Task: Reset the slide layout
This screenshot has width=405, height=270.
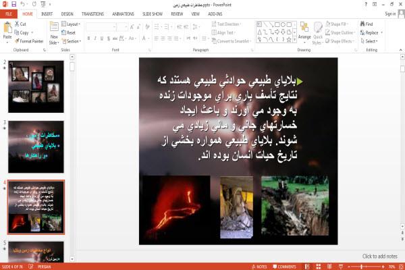Action: [x=69, y=32]
